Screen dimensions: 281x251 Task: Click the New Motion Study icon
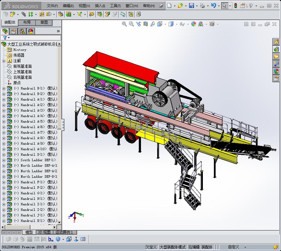pyautogui.click(x=92, y=14)
